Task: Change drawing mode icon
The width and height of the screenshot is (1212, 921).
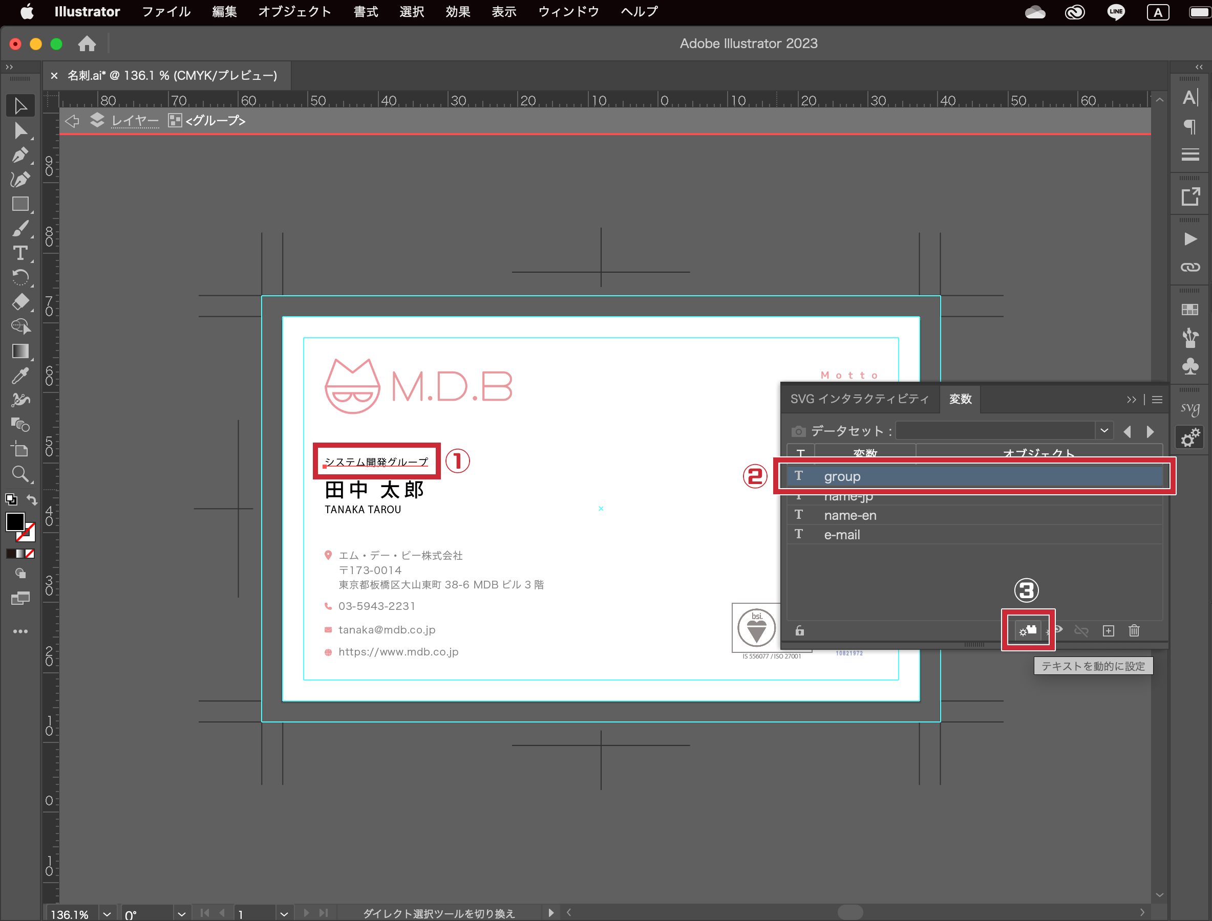Action: pos(20,574)
